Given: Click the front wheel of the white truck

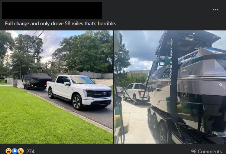Looking at the screenshot, I should tap(77, 102).
